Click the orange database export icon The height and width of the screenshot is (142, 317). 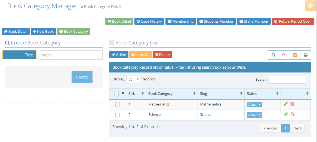295,55
